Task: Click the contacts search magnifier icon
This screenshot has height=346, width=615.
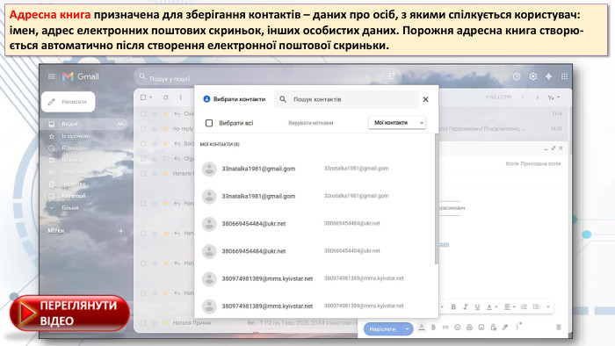Action: pos(283,99)
